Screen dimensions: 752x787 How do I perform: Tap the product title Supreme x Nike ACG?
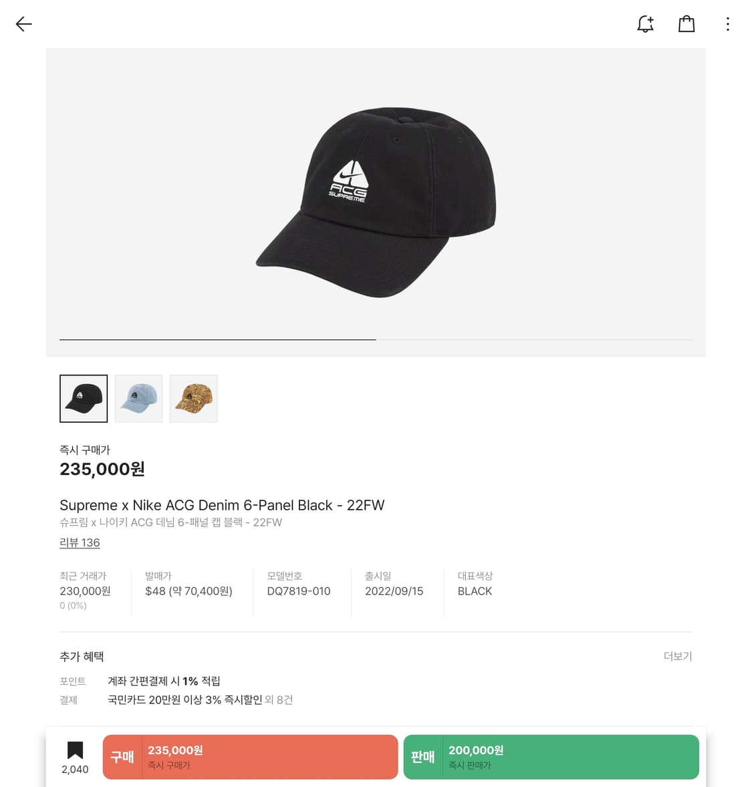pos(222,505)
